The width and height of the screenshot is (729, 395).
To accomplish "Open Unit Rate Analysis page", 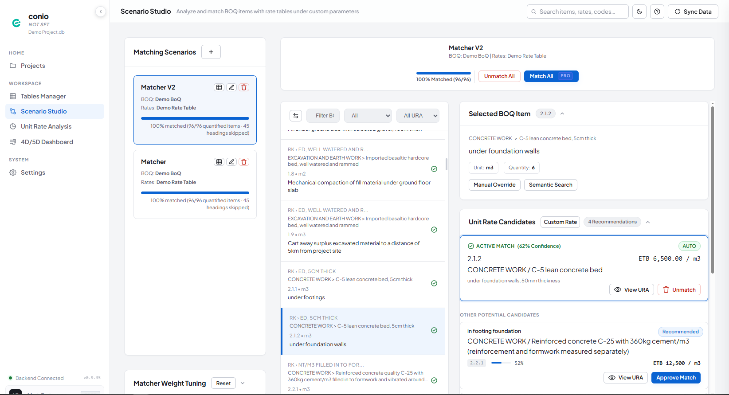I will 55,126.
